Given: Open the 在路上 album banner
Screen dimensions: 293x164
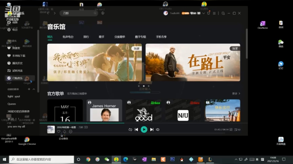Looking at the screenshot, I should click(x=193, y=63).
